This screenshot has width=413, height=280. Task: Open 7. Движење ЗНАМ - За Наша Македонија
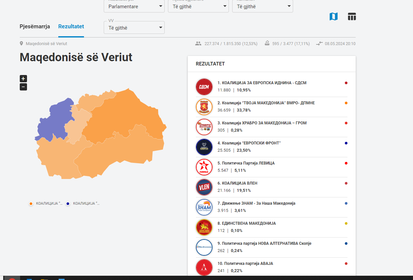tap(256, 203)
